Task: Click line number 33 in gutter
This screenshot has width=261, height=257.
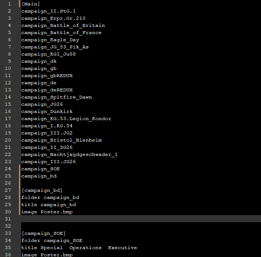Action: tap(8, 233)
